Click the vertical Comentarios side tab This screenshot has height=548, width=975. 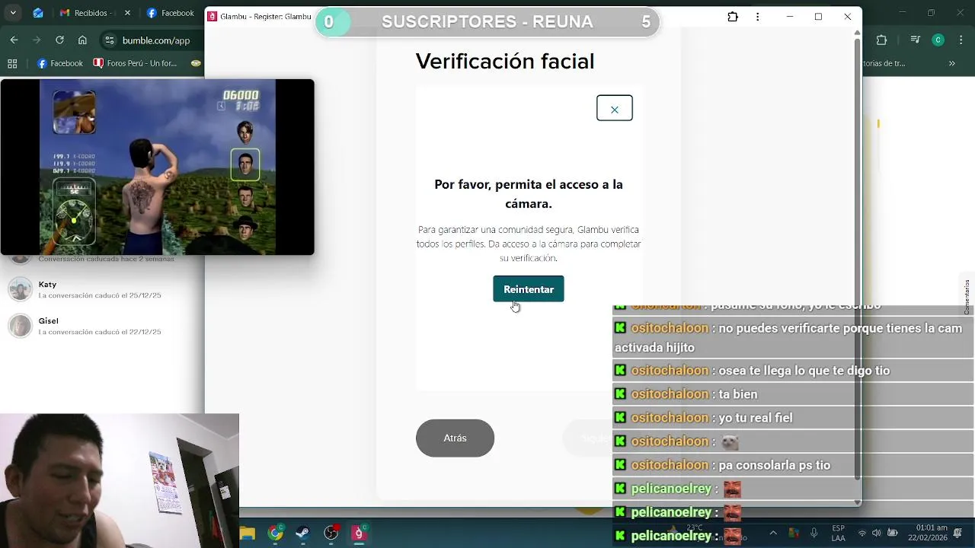point(967,297)
